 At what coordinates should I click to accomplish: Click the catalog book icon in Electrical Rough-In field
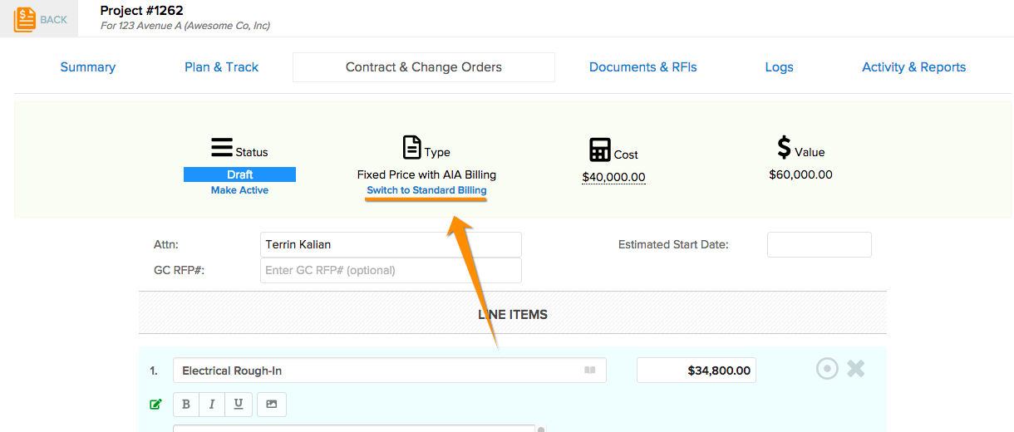589,371
